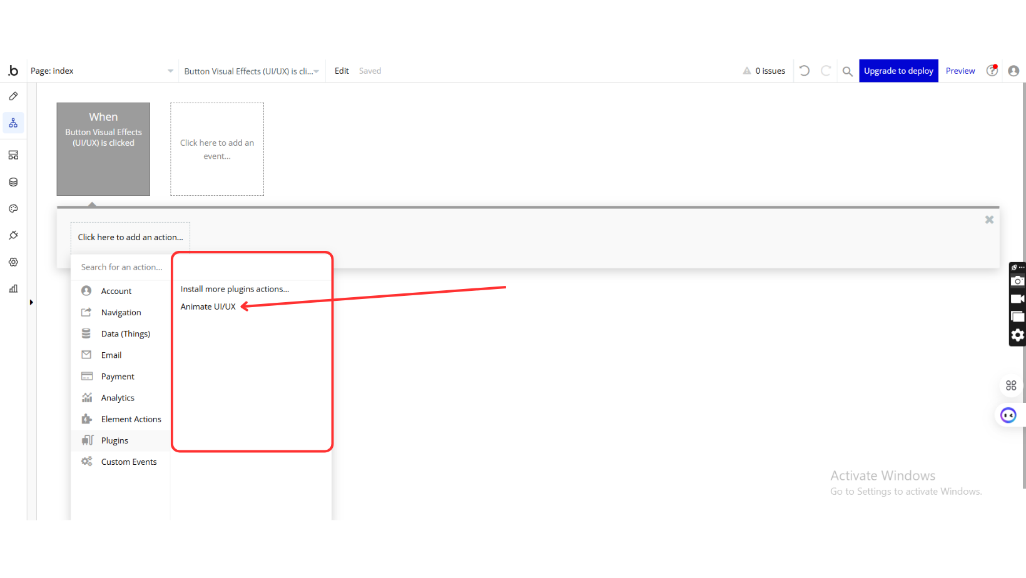Select the Analytics action category
This screenshot has width=1026, height=578.
(x=120, y=398)
